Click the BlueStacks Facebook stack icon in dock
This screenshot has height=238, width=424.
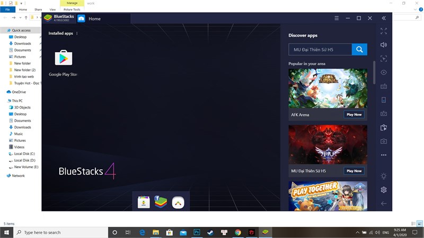tap(161, 202)
